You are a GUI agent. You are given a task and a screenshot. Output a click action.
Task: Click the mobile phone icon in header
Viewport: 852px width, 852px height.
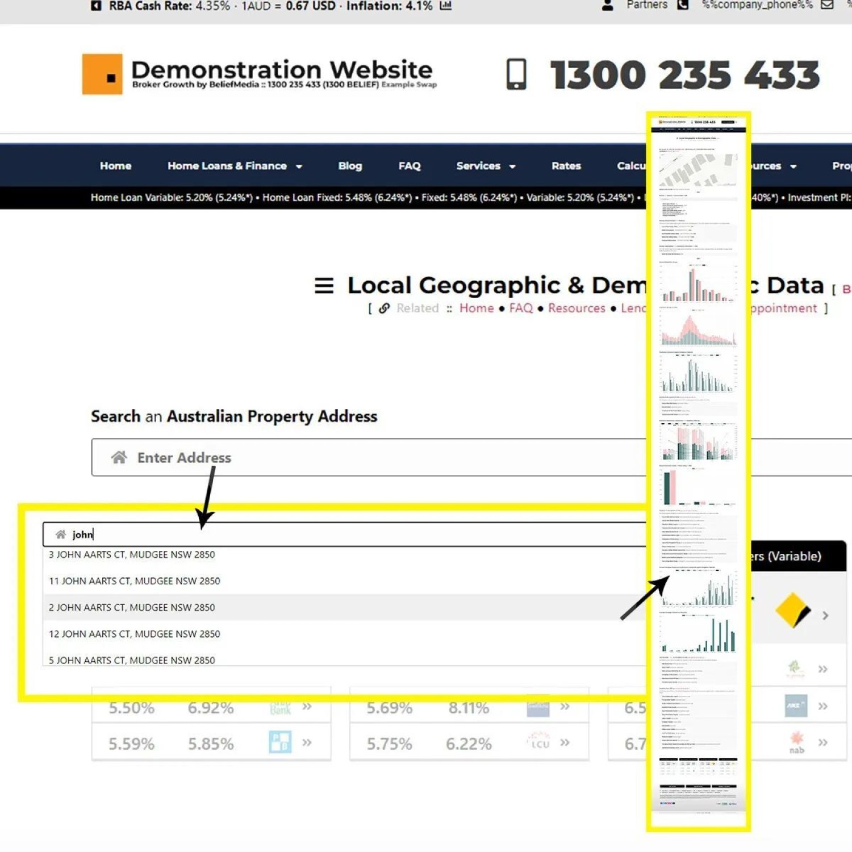point(516,74)
